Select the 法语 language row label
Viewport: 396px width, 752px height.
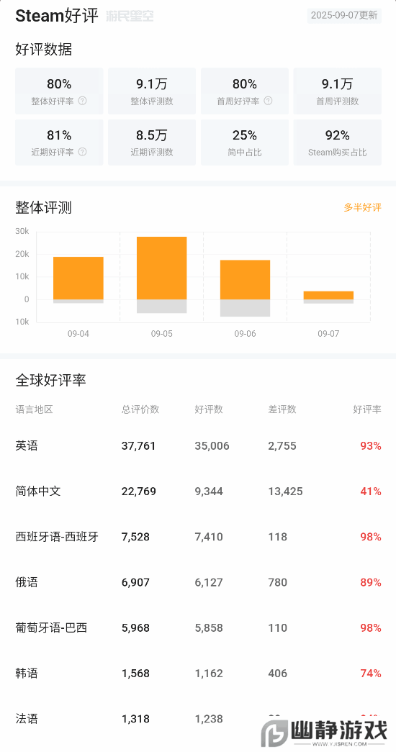click(x=27, y=719)
